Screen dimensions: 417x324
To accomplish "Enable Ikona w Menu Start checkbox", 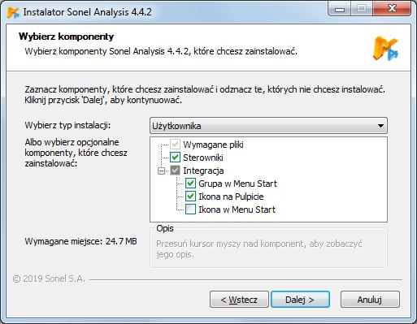I will pos(190,210).
